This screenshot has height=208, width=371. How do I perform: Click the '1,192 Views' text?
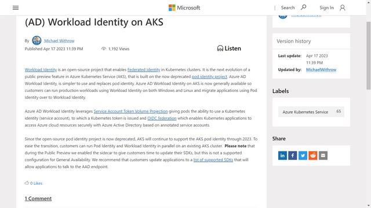tap(119, 49)
